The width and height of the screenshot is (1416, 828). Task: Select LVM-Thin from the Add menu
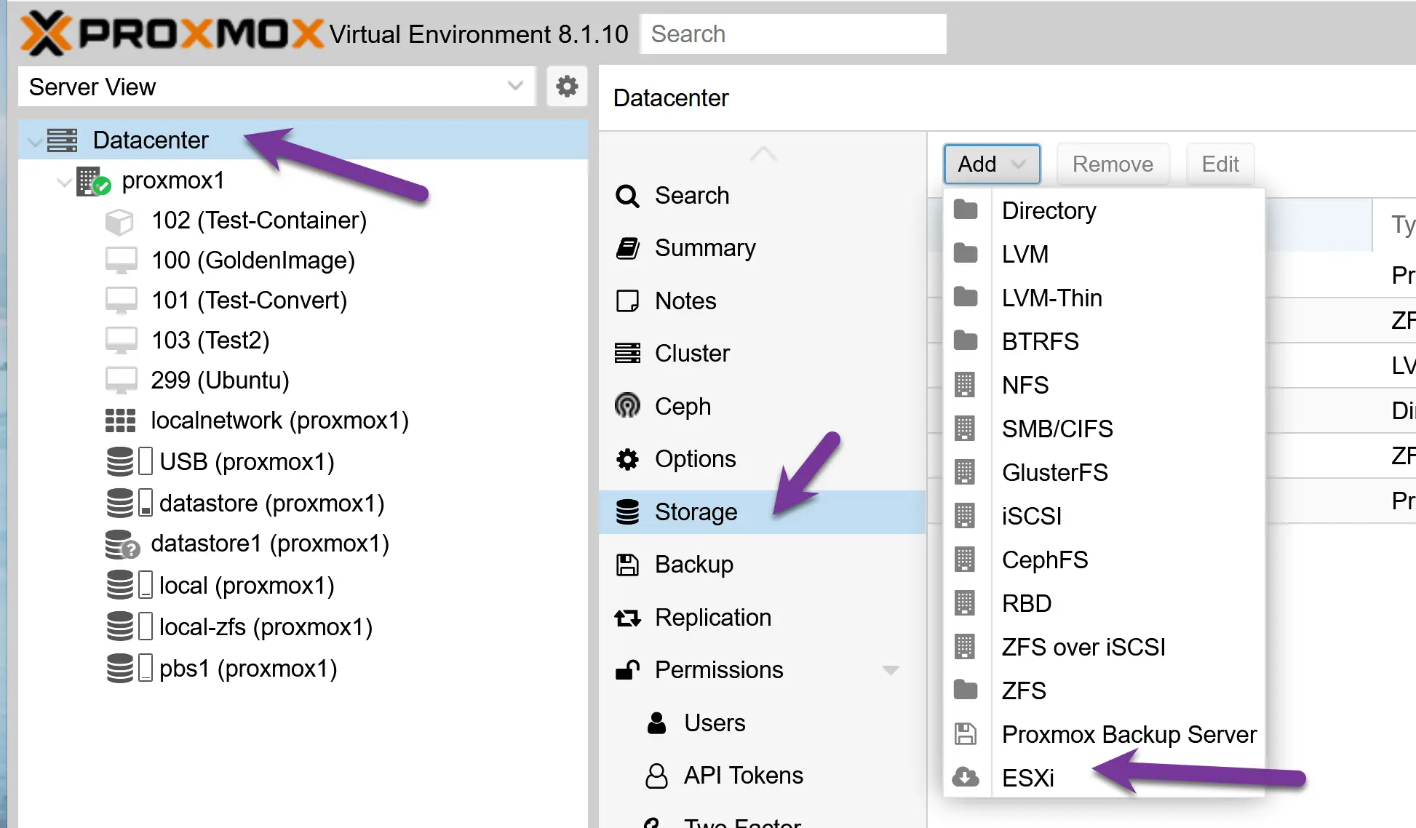pos(1051,298)
